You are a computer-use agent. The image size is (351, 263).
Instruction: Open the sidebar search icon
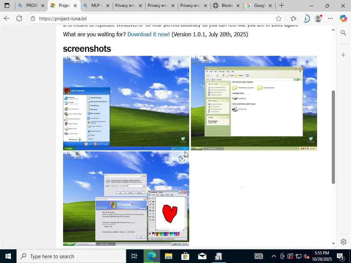pyautogui.click(x=343, y=33)
